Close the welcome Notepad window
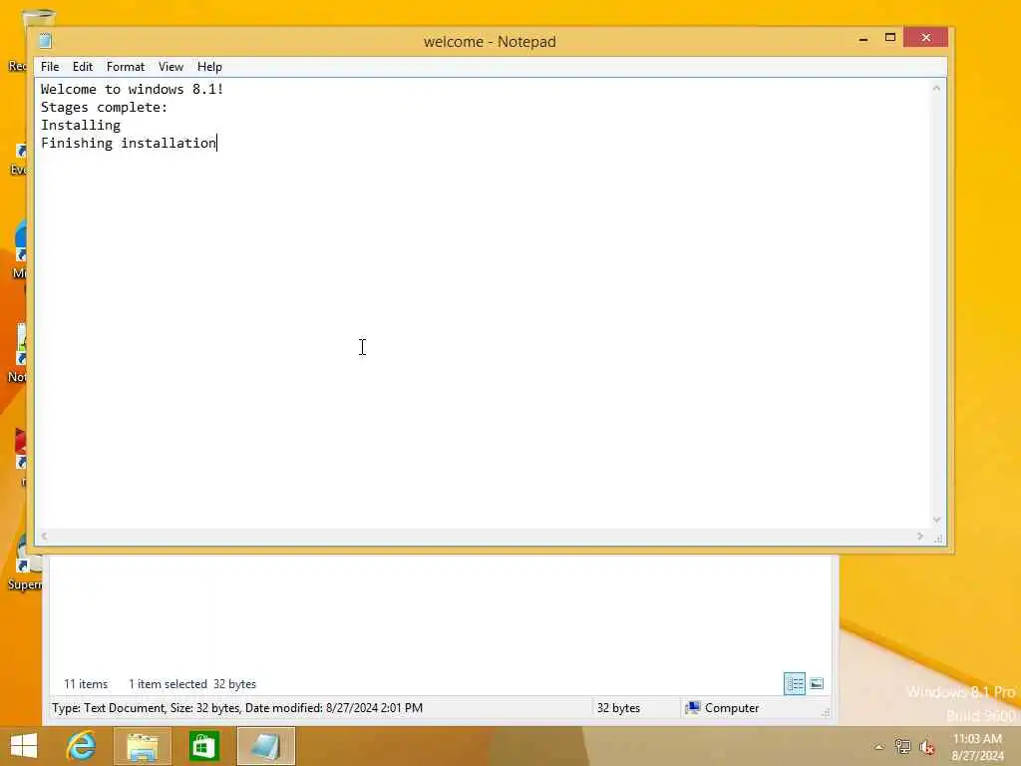The width and height of the screenshot is (1021, 766). click(926, 38)
